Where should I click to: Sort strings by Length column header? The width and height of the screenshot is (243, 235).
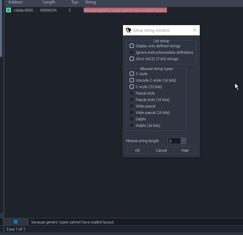(x=49, y=2)
